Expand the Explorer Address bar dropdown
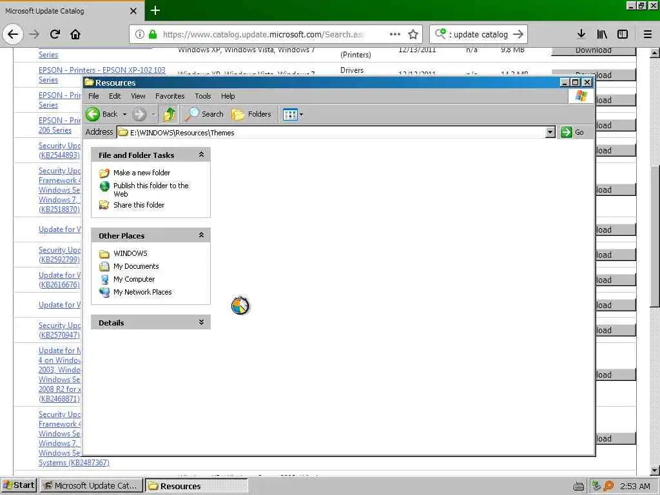The height and width of the screenshot is (495, 660). 550,132
